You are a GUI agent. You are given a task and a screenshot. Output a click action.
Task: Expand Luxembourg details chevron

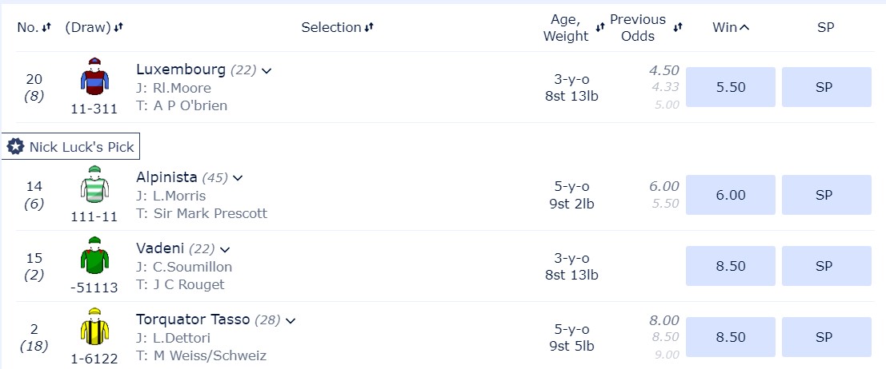(x=267, y=71)
